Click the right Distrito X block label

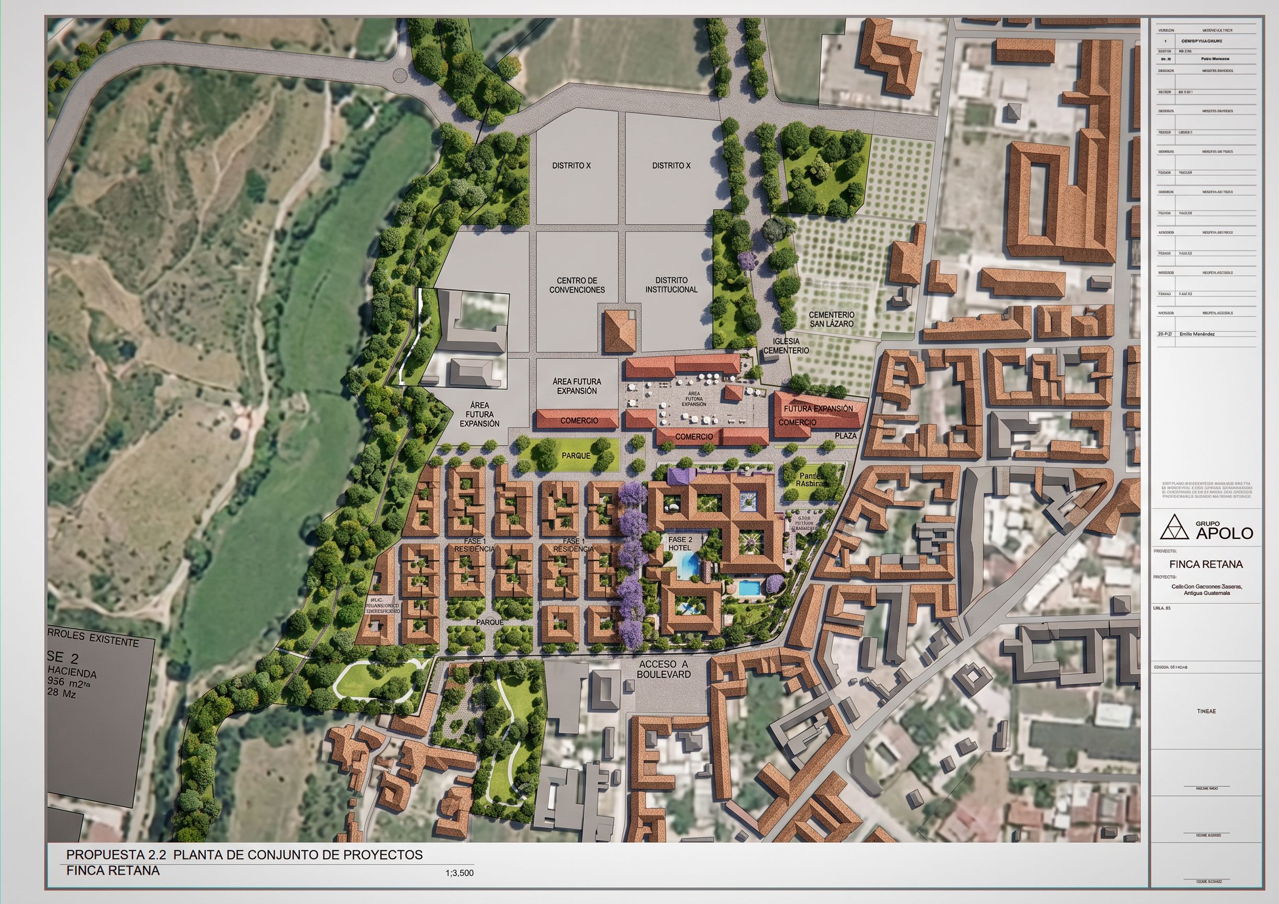(671, 166)
